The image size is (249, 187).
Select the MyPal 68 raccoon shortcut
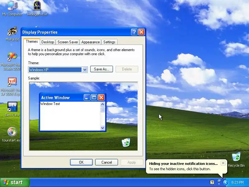click(x=12, y=34)
